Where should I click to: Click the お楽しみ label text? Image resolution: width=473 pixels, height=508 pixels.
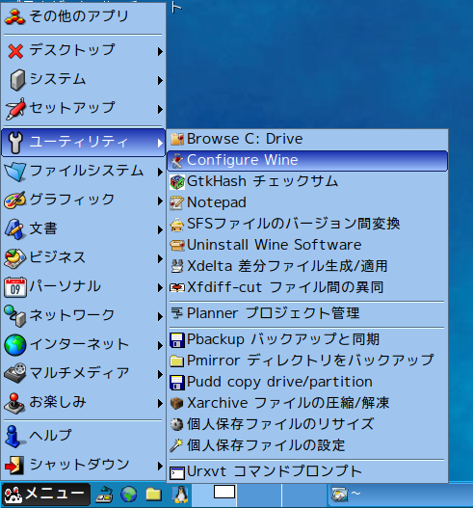(58, 402)
